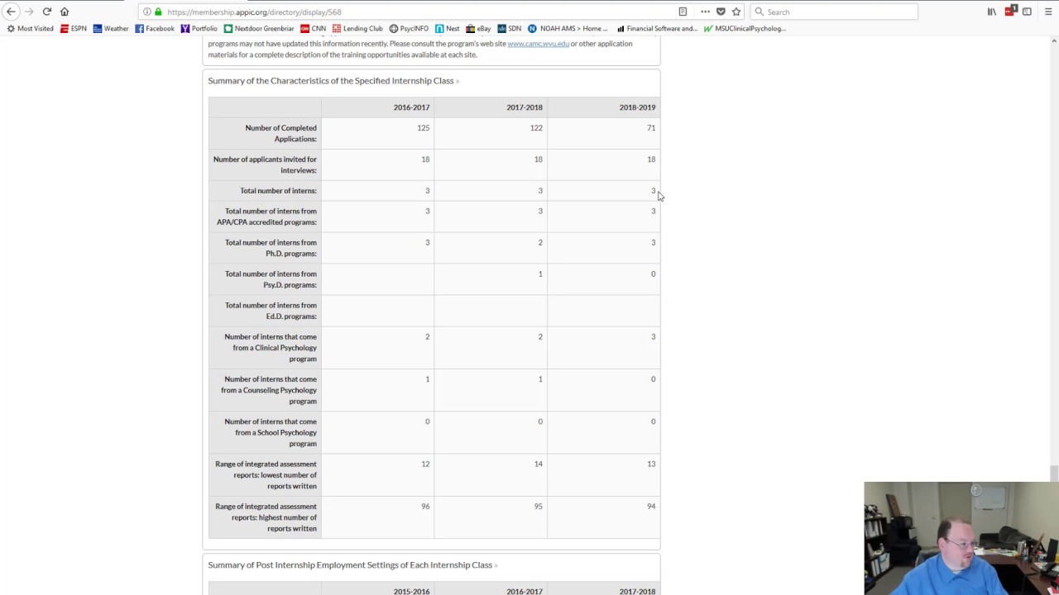The height and width of the screenshot is (595, 1059).
Task: Click the browser Search box
Action: pos(834,12)
